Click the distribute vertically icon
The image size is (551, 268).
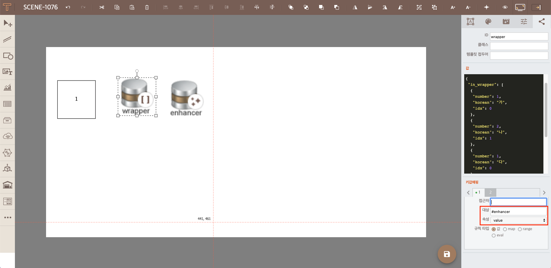pyautogui.click(x=272, y=7)
